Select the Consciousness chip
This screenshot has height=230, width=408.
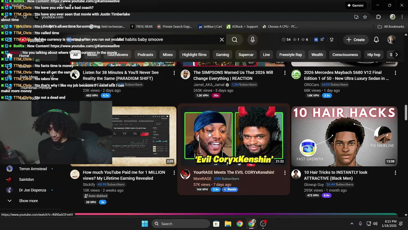click(x=345, y=55)
